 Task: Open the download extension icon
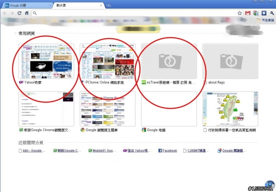[264, 13]
